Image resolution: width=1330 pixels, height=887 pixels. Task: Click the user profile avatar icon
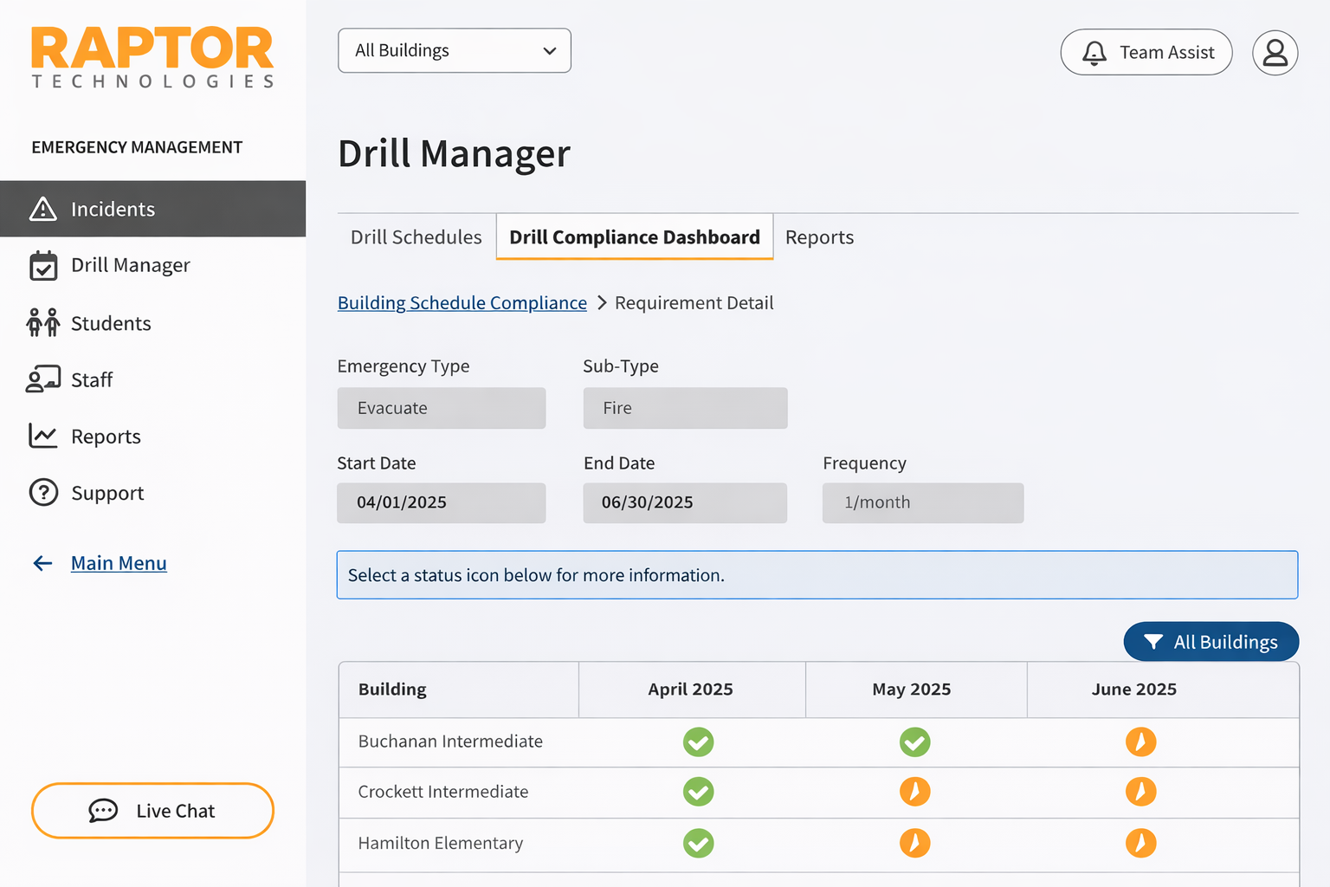(x=1275, y=53)
